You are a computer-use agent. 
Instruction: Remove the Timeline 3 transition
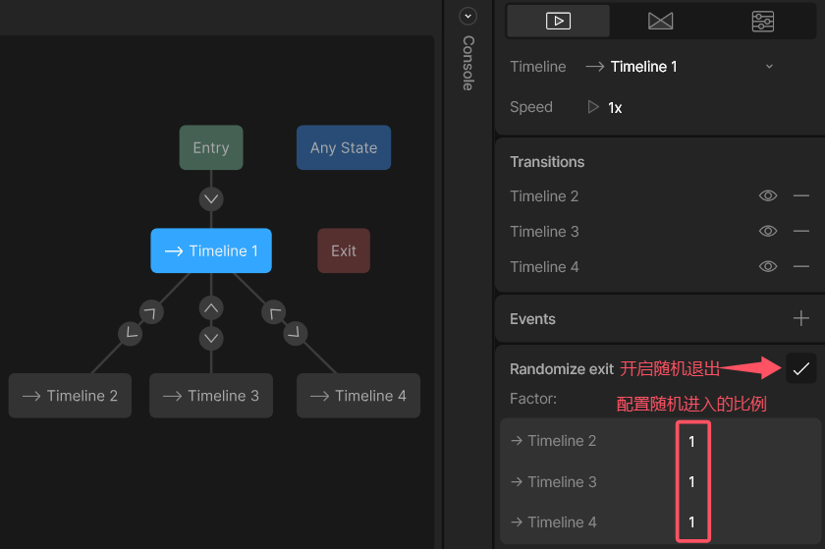click(x=800, y=231)
